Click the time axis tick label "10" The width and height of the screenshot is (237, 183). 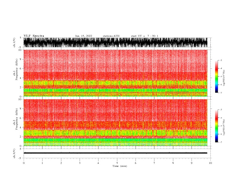(210, 163)
